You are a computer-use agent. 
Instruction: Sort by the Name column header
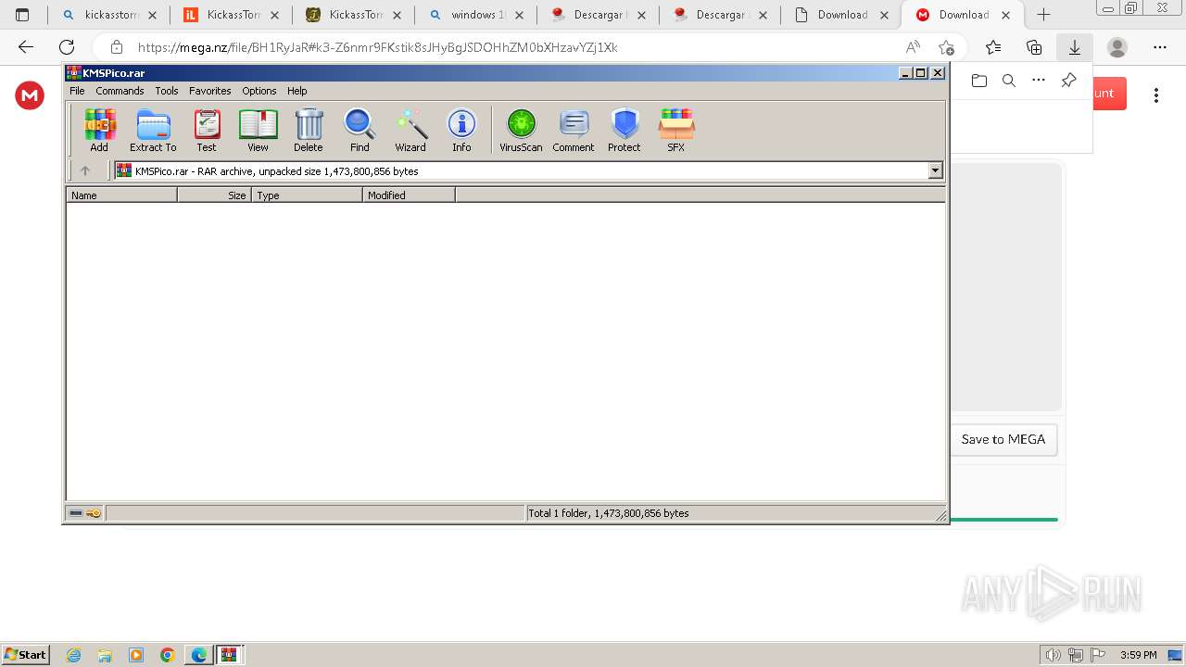(x=121, y=195)
